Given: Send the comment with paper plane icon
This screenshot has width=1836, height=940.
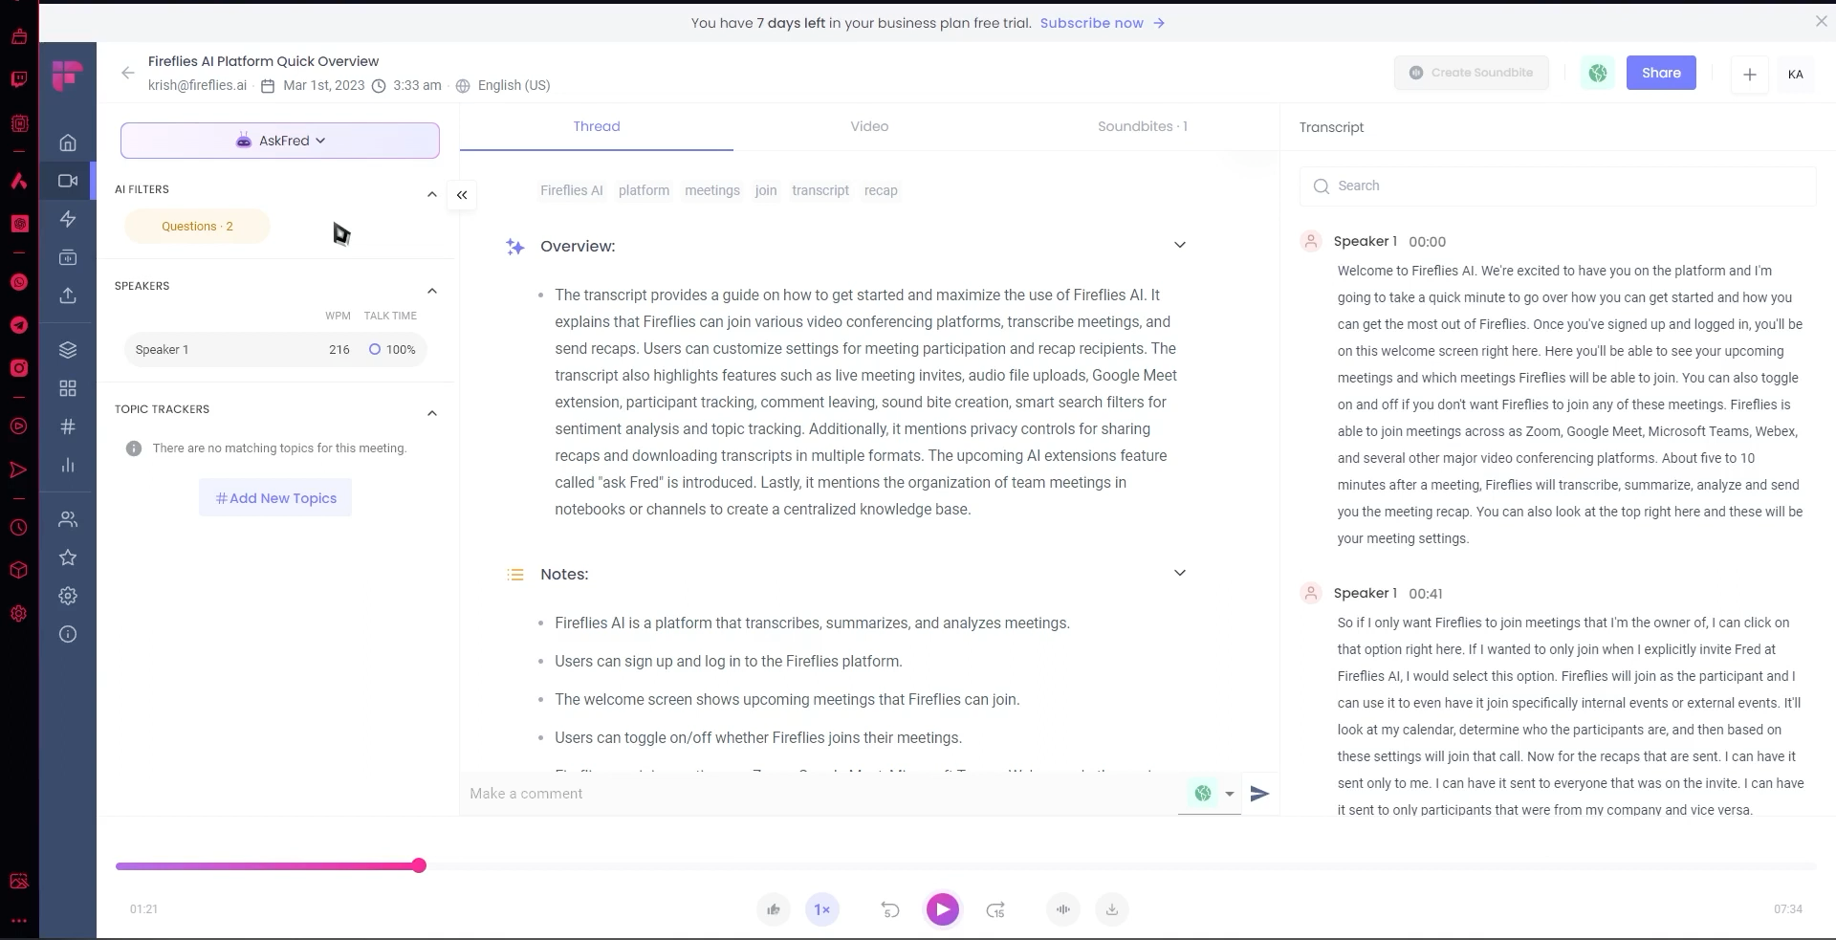Looking at the screenshot, I should pos(1260,794).
